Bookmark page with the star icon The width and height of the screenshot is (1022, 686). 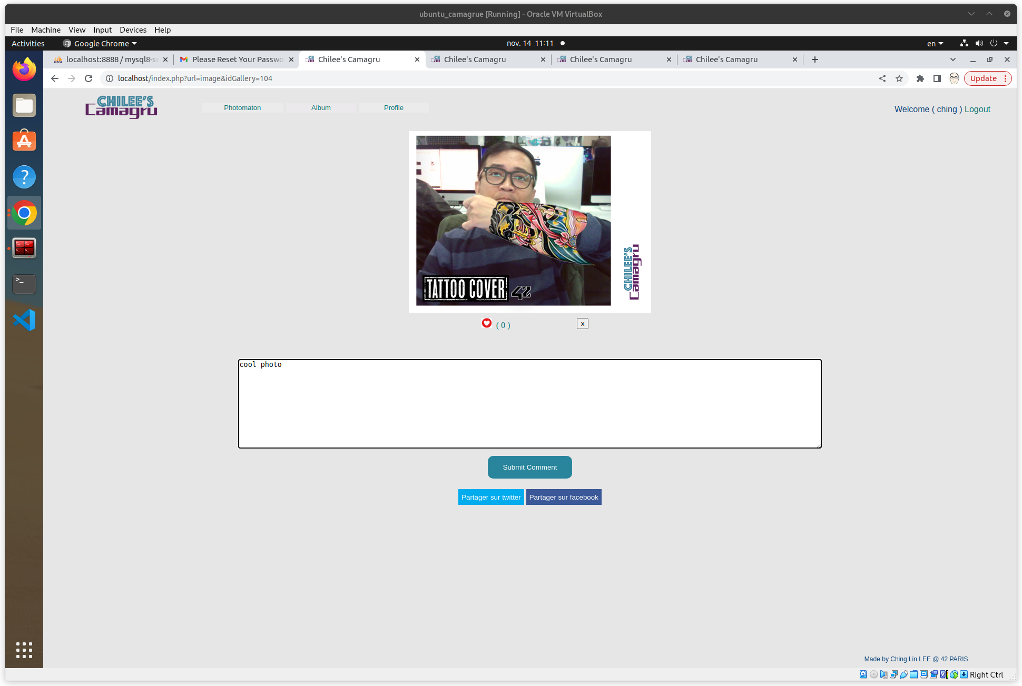point(899,78)
